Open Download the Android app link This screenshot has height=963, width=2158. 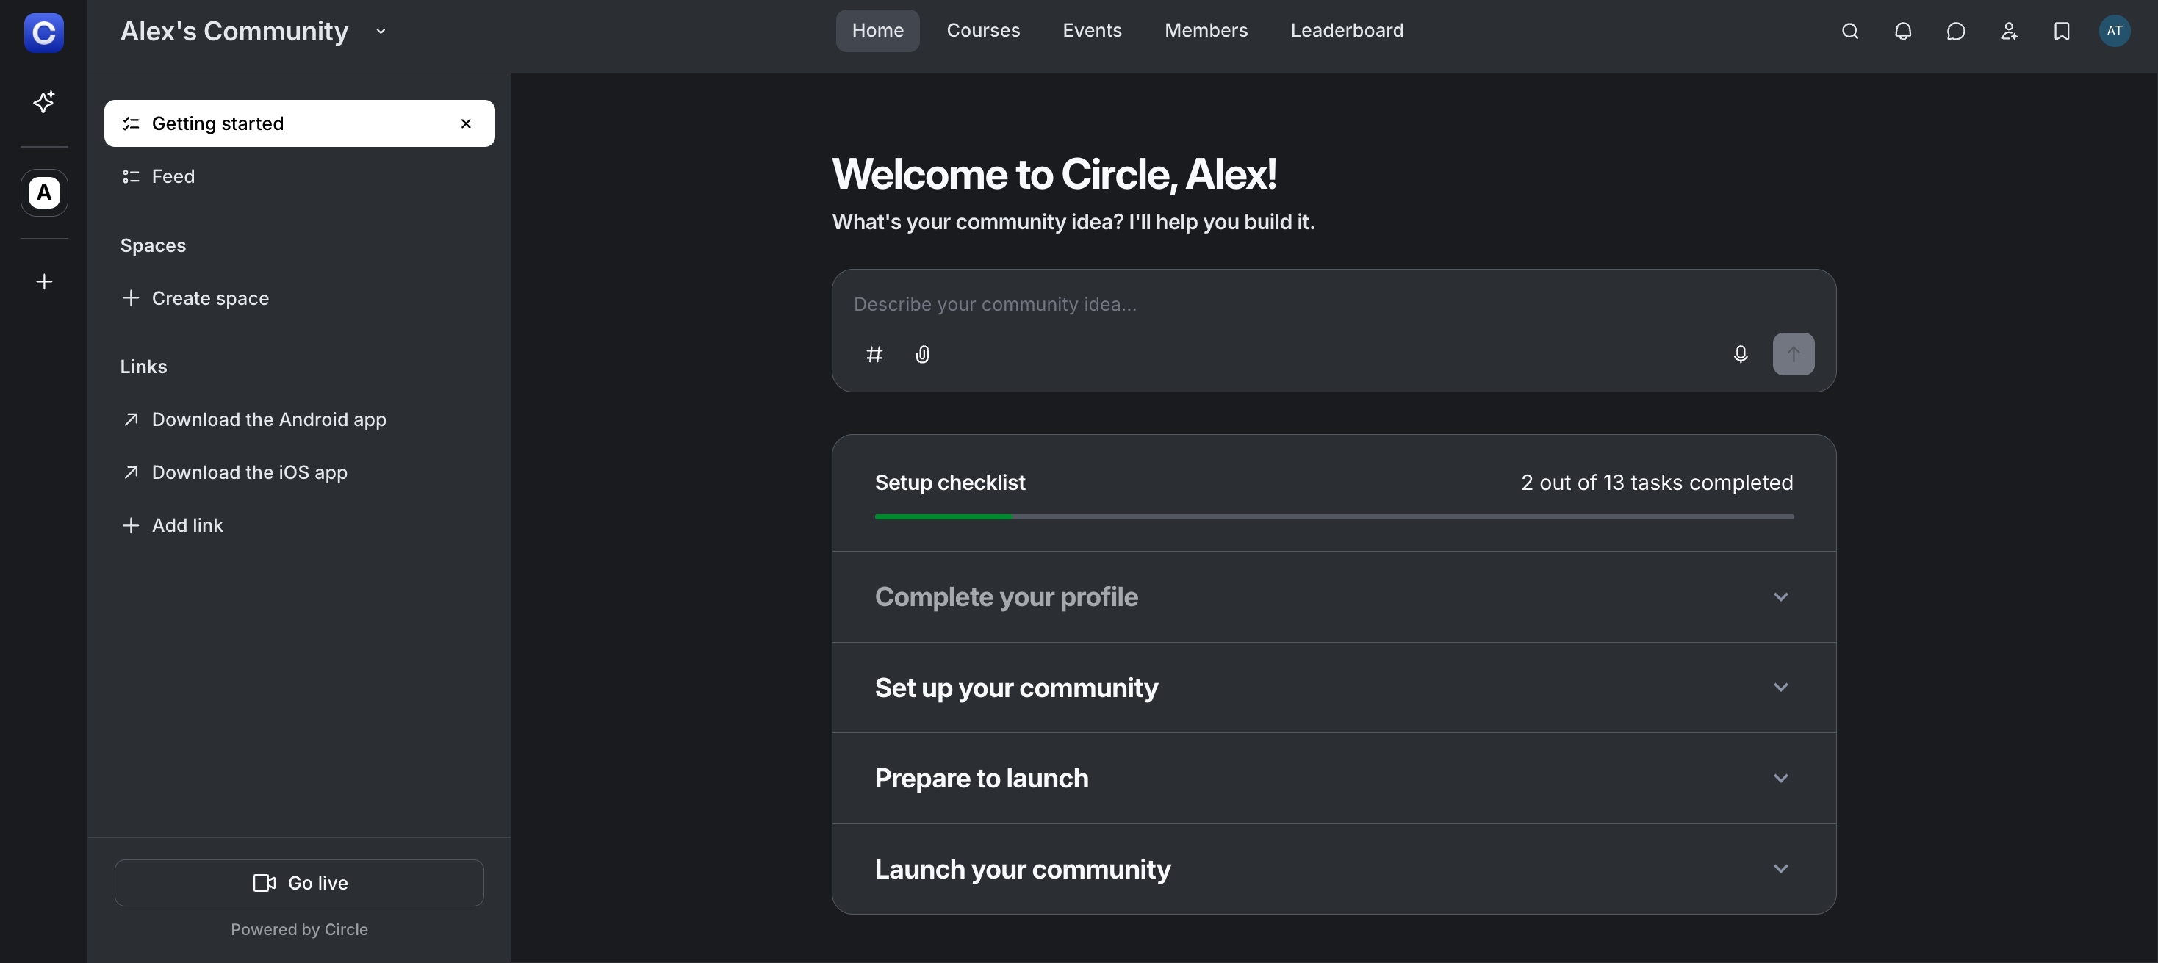click(x=299, y=419)
